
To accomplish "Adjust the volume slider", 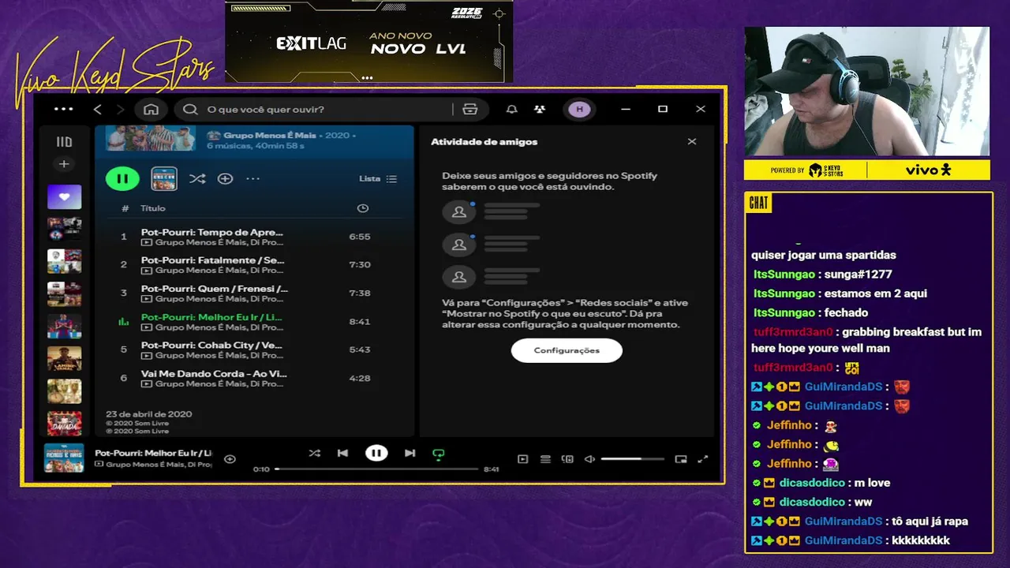I will click(x=632, y=459).
